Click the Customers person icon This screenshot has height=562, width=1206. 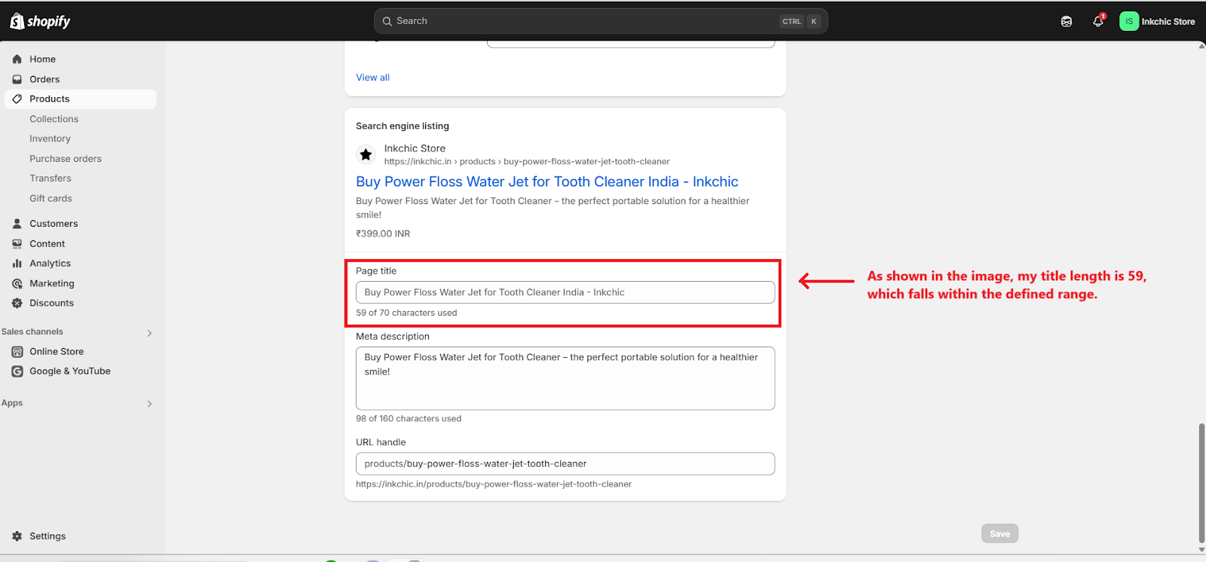coord(17,224)
